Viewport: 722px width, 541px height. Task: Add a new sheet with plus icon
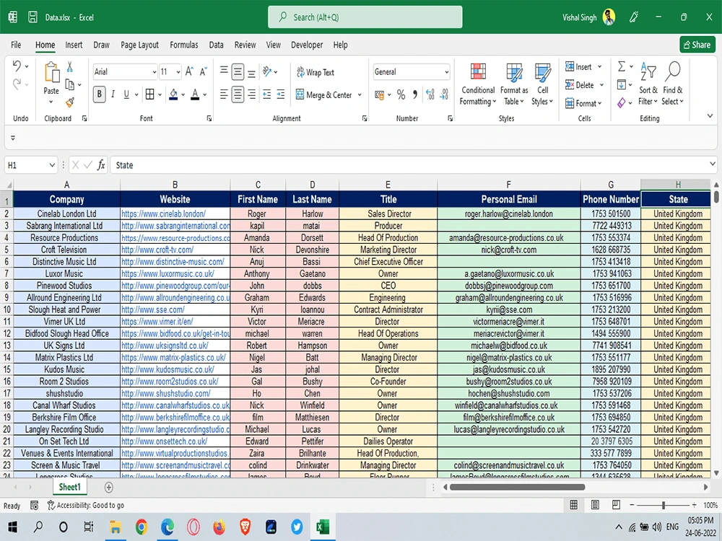coord(109,487)
